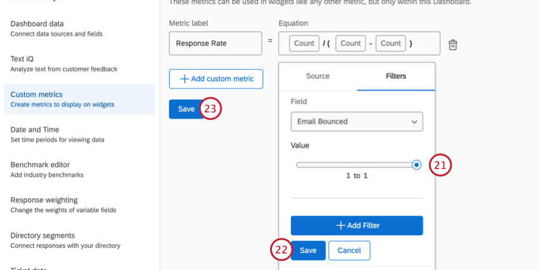Select the middle Count in the equation
540x270 pixels.
tap(351, 44)
